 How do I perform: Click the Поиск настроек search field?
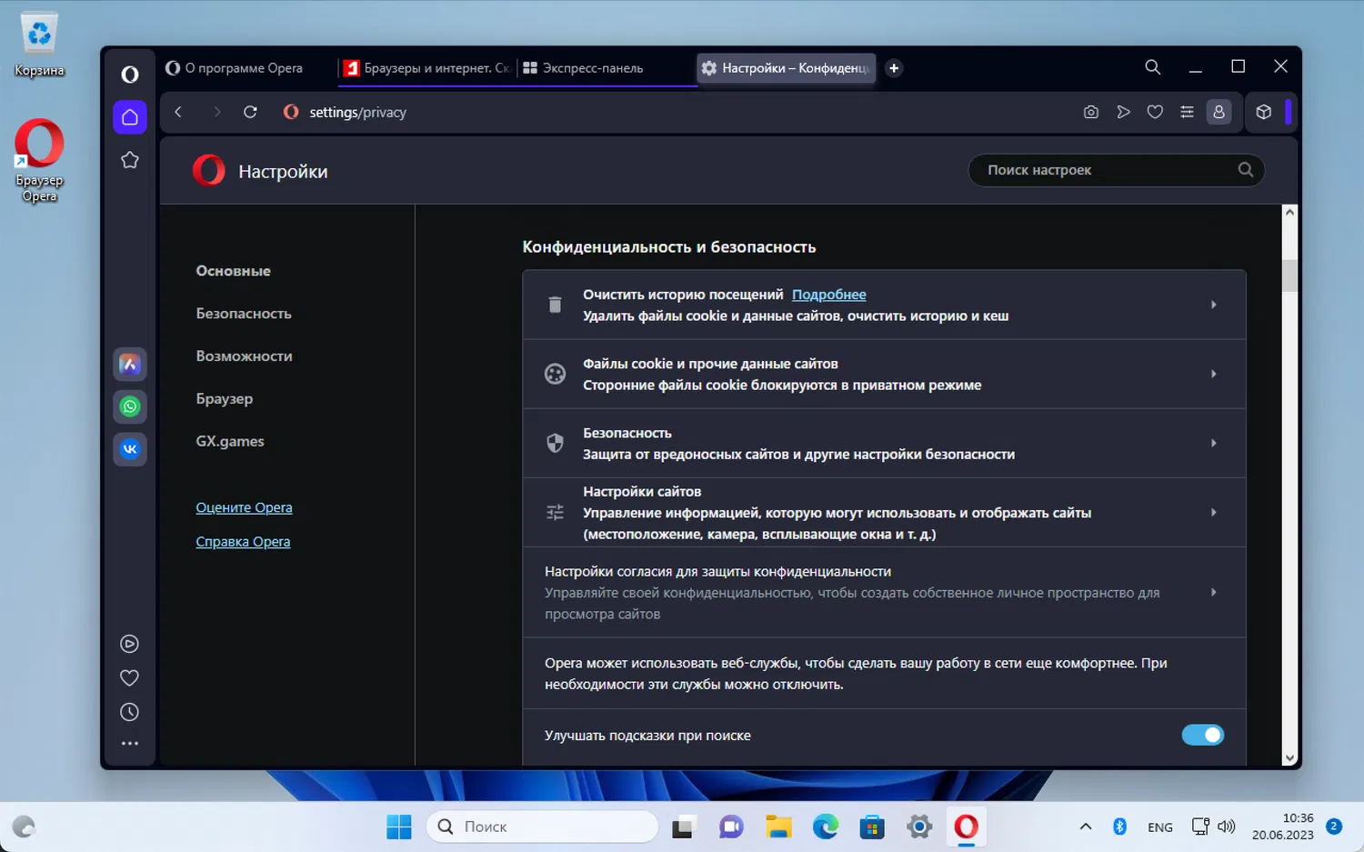[x=1117, y=170]
